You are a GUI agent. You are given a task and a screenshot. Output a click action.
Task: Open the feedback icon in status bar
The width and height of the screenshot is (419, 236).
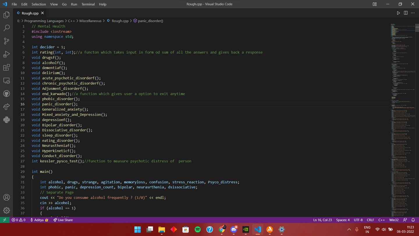pyautogui.click(x=405, y=220)
